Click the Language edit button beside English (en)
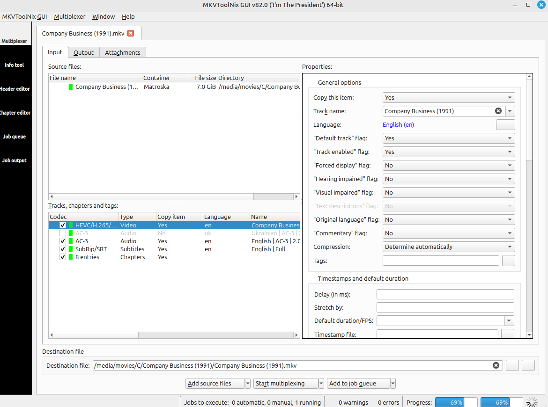The height and width of the screenshot is (407, 548). point(505,124)
